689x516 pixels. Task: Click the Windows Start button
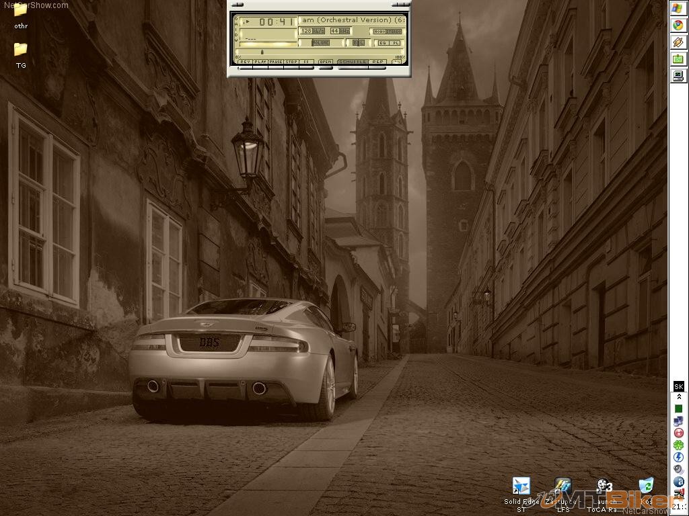(678, 9)
